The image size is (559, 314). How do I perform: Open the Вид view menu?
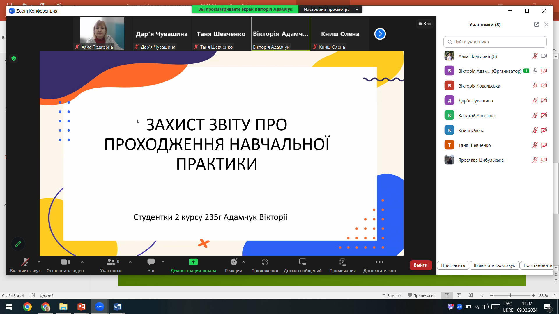425,24
